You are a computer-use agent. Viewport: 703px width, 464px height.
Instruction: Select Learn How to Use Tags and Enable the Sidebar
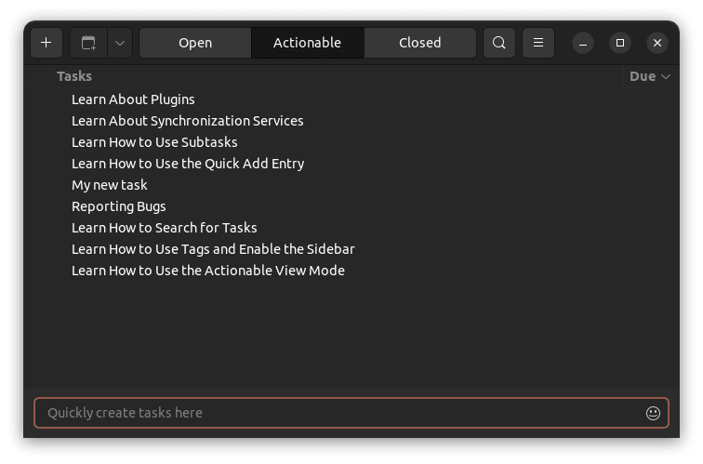point(351,249)
